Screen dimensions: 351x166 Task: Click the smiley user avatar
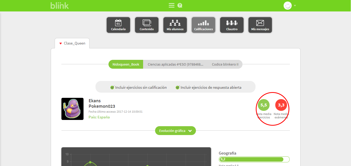[x=288, y=5]
